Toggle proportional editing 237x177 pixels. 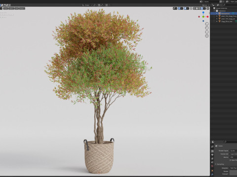point(107,5)
